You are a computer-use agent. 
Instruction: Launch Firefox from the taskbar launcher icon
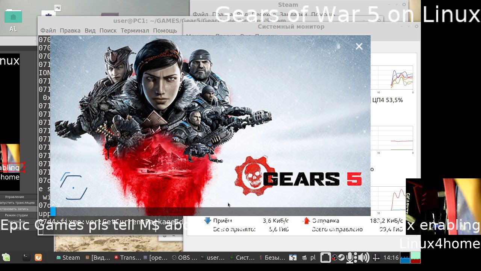[x=38, y=257]
